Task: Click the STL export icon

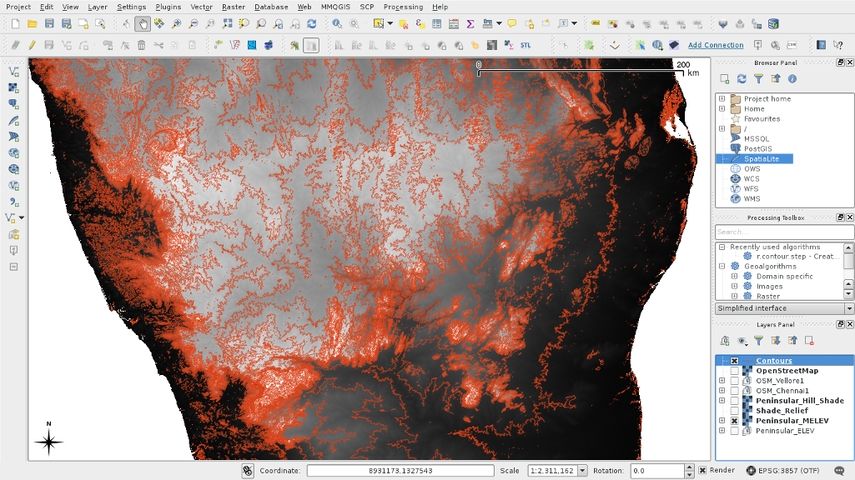Action: tap(526, 45)
